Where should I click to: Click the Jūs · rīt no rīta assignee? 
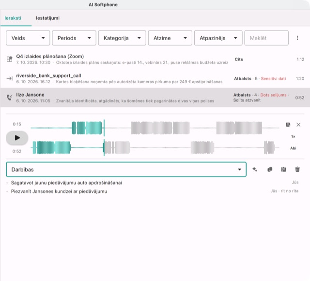[x=284, y=191]
